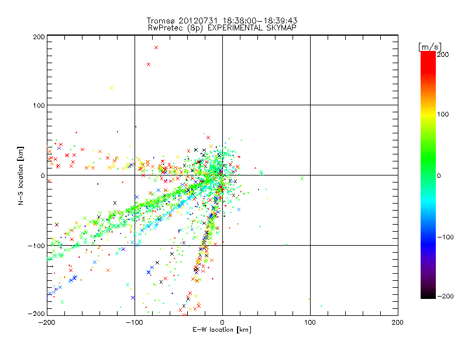Click the lone green X near 90 km east
The image size is (468, 351).
pyautogui.click(x=302, y=178)
